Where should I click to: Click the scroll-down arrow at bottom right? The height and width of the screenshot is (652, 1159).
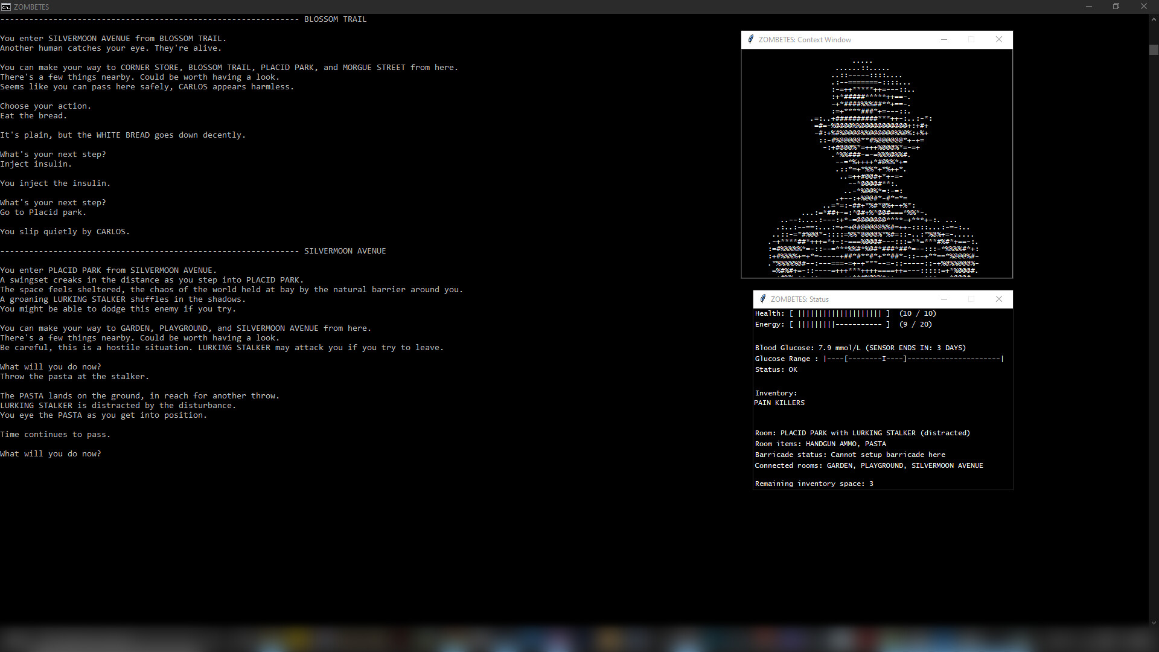1154,622
